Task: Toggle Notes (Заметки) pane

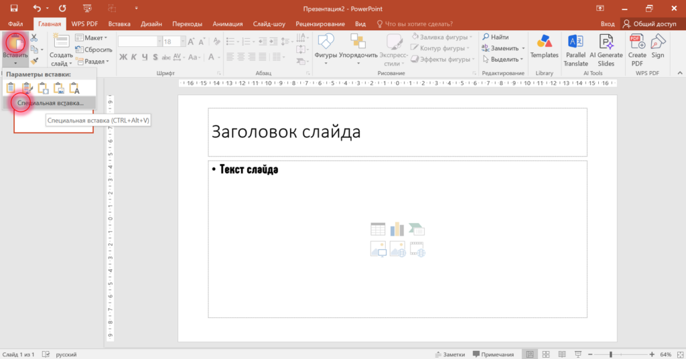Action: tap(450, 354)
